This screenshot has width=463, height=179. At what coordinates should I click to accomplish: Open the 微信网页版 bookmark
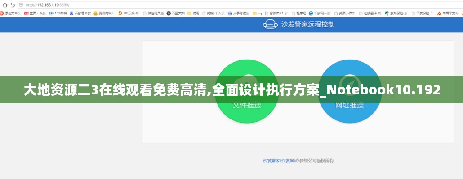click(153, 13)
